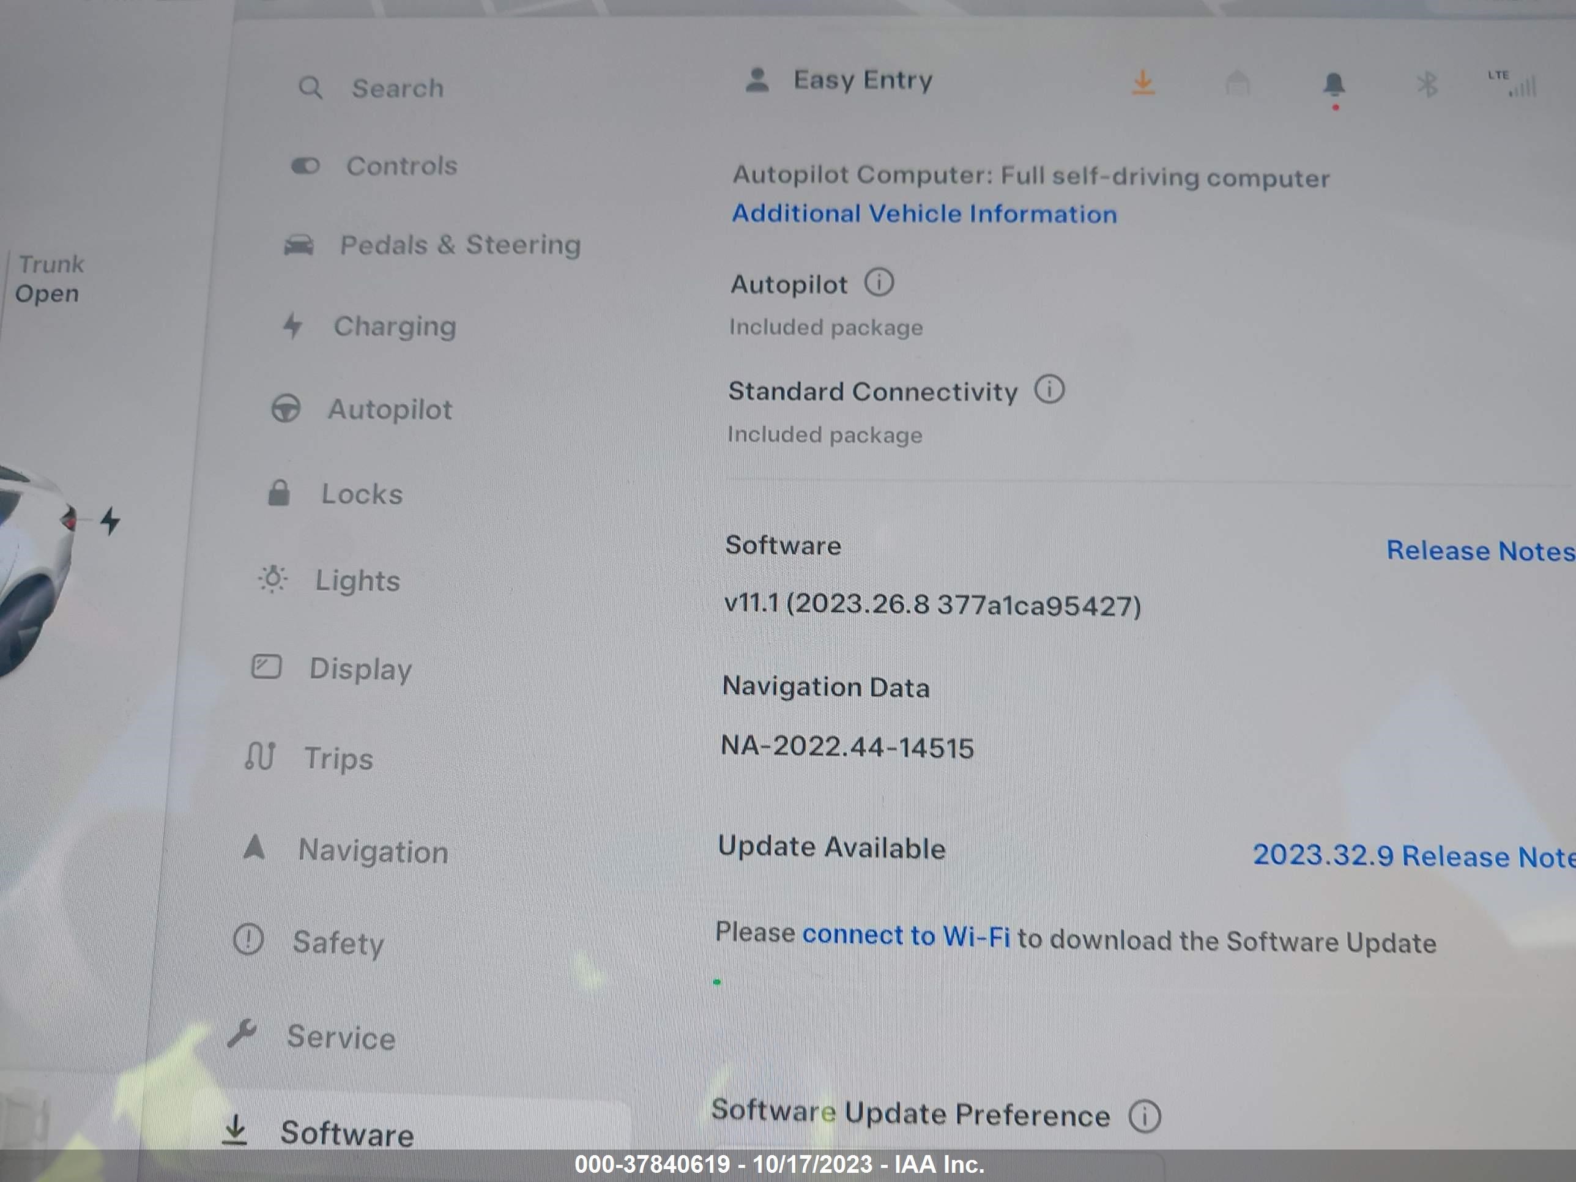
Task: Tap the LTE signal strength icon
Action: tap(1512, 84)
